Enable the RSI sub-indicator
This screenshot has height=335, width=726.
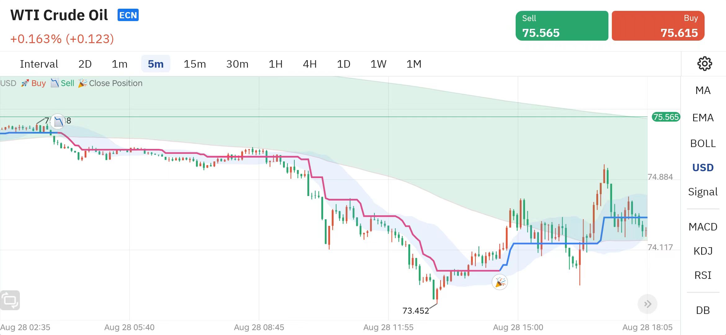click(703, 275)
